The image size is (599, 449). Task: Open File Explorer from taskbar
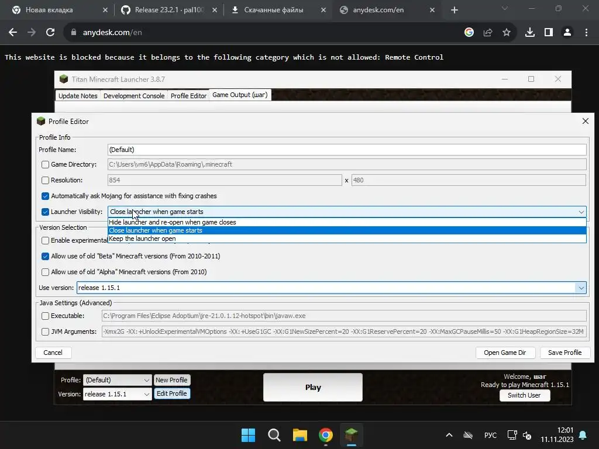300,435
